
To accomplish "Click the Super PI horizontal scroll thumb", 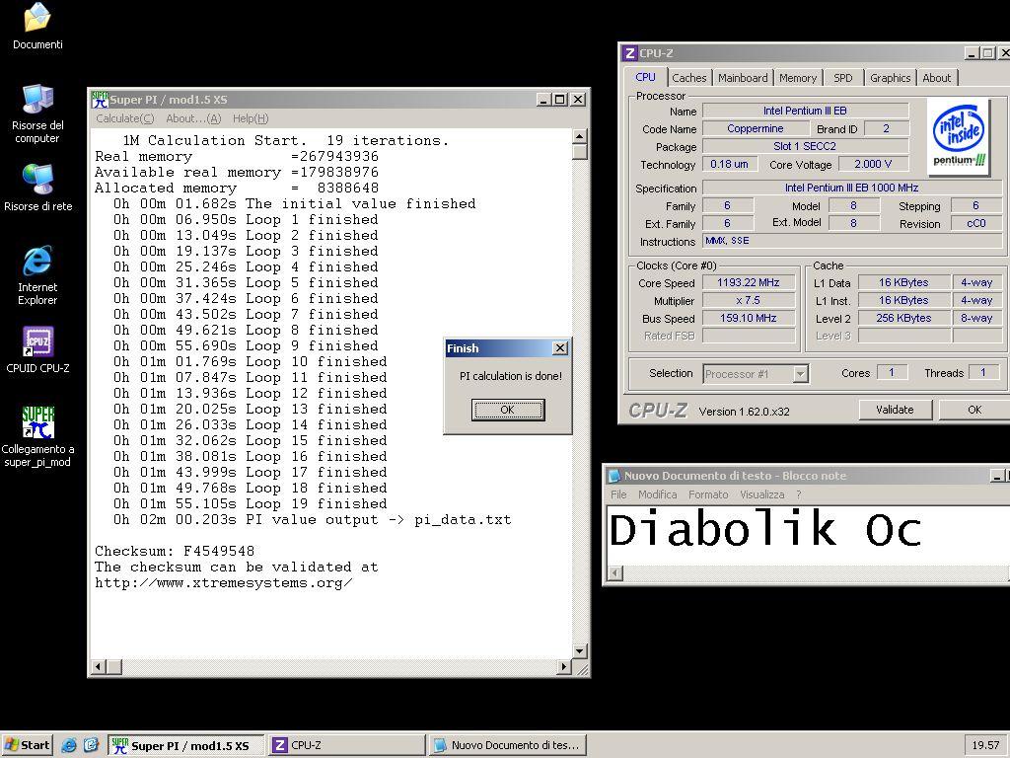I will click(x=114, y=666).
